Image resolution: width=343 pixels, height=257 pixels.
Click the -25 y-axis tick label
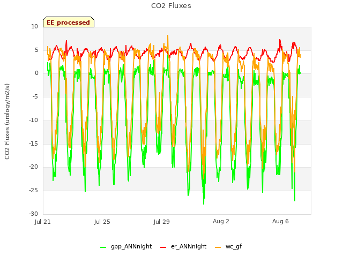pos(33,191)
